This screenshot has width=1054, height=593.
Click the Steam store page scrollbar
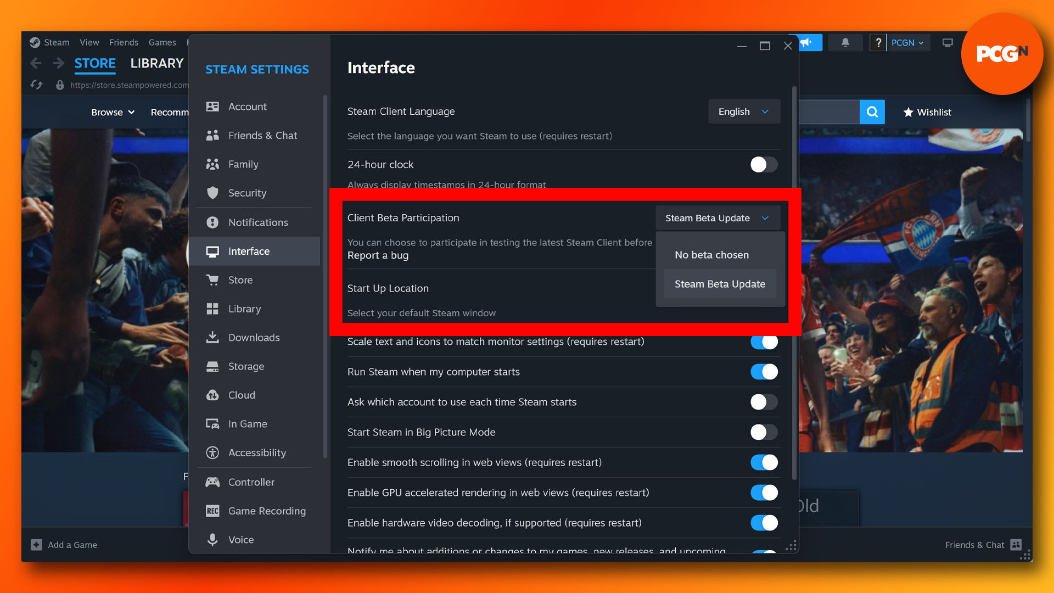point(1028,121)
